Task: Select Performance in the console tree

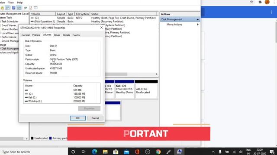Action: point(9,37)
